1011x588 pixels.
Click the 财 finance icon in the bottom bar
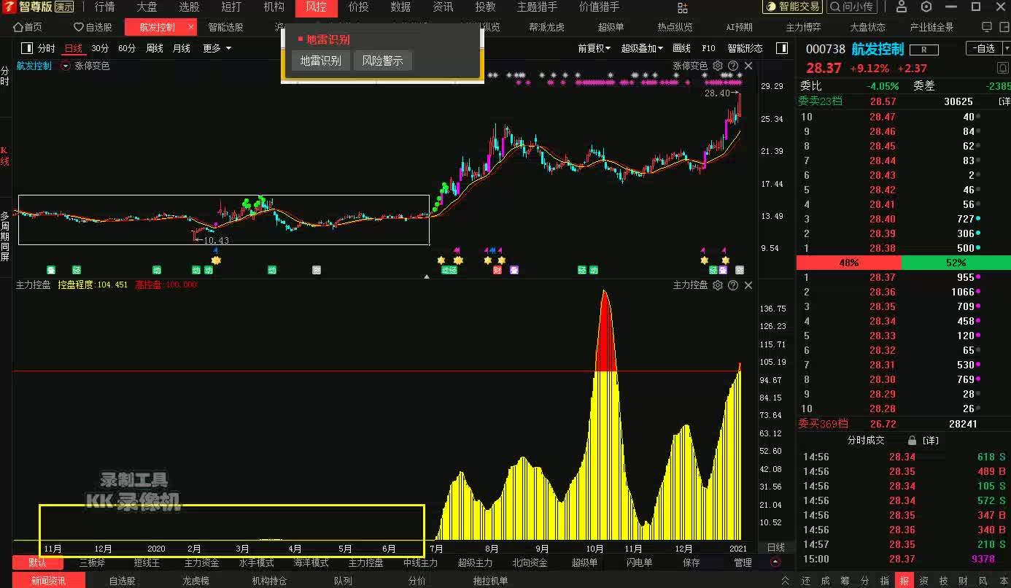[x=963, y=581]
